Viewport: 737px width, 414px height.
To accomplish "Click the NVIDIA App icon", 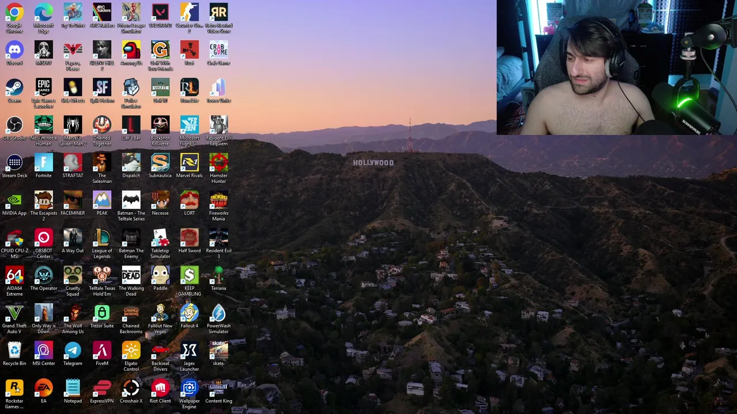I will (14, 203).
